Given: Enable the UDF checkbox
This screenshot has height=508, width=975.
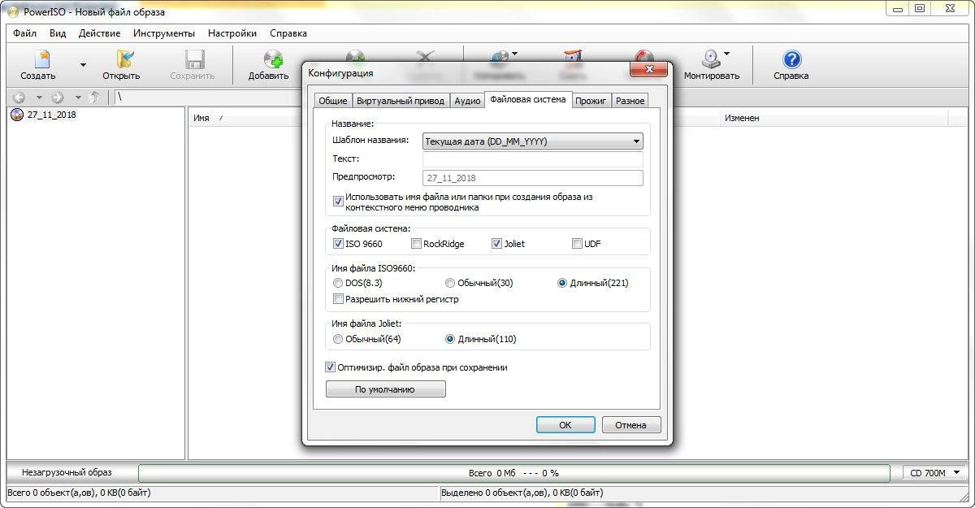Looking at the screenshot, I should pyautogui.click(x=577, y=244).
